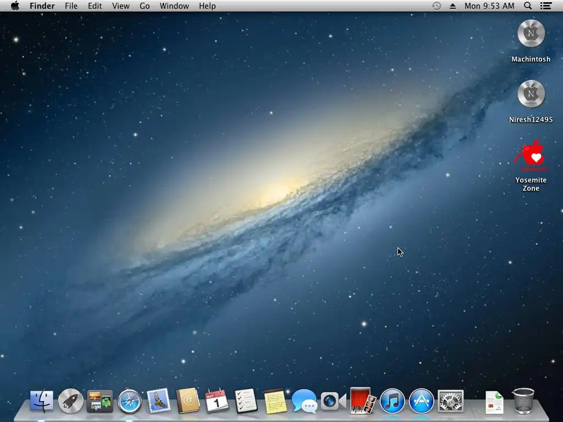
Task: Open Spotlight search magnifier
Action: tap(528, 5)
